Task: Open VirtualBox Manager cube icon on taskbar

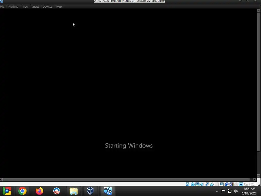Action: [x=90, y=191]
